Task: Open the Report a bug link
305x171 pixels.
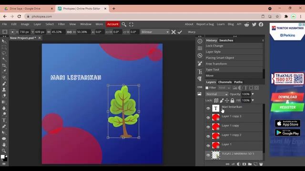Action: coord(205,24)
